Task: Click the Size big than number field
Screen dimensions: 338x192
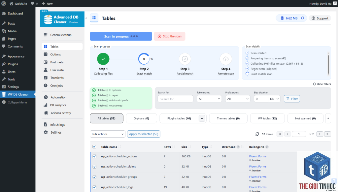Action: pos(261,99)
